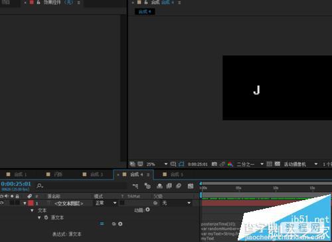Click the expression pick whip icon
This screenshot has height=242, width=332.
pyautogui.click(x=114, y=224)
